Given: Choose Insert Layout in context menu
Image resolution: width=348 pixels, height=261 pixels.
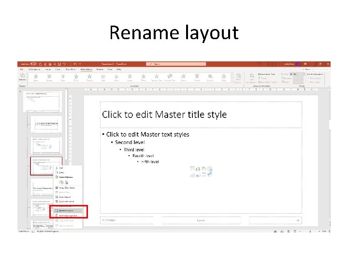Looking at the screenshot, I should pos(68,197).
